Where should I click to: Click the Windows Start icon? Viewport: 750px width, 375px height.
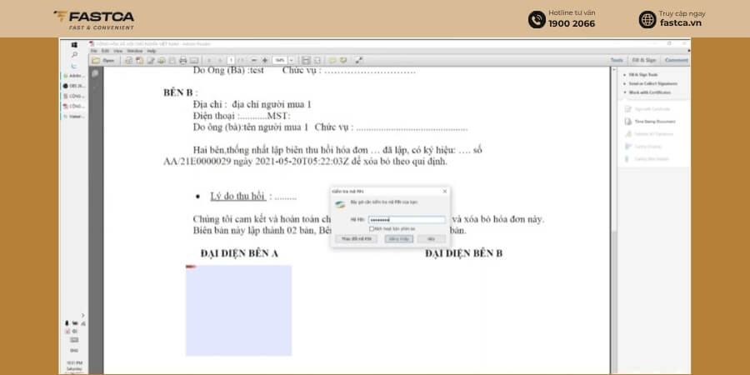point(74,44)
